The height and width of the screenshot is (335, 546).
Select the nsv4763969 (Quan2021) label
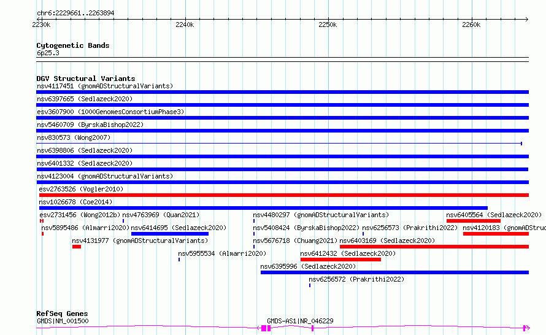click(161, 215)
